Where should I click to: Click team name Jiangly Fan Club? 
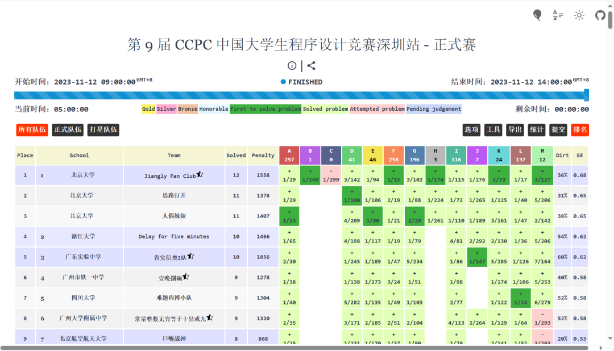click(170, 176)
